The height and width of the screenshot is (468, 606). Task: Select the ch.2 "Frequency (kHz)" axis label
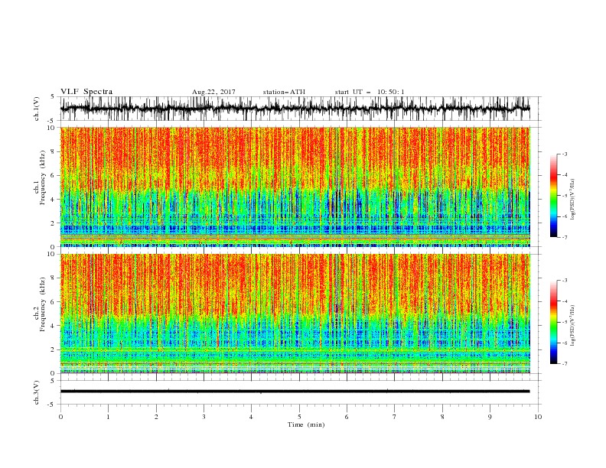pos(42,304)
